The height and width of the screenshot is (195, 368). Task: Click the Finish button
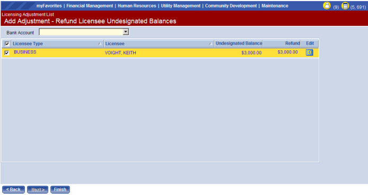click(x=60, y=190)
